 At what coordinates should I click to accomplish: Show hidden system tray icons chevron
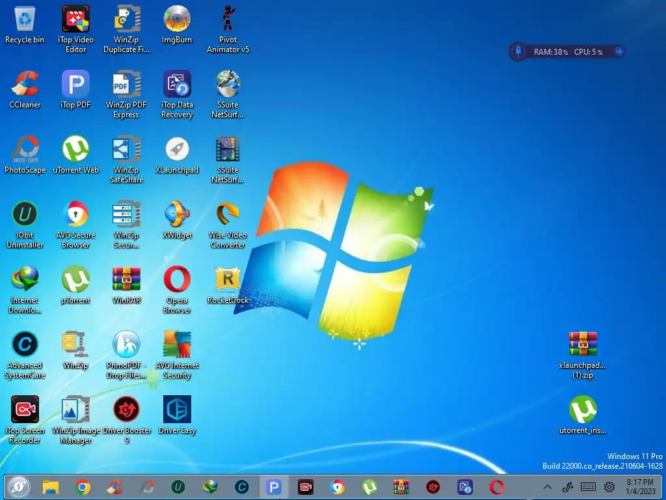(x=548, y=487)
